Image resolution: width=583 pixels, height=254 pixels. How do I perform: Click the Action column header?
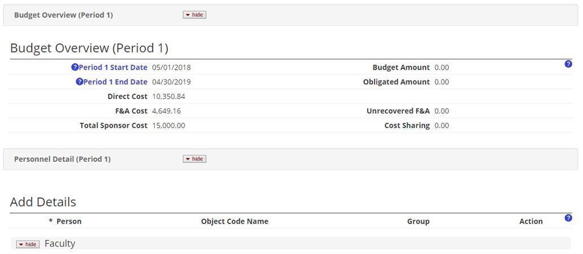[530, 221]
